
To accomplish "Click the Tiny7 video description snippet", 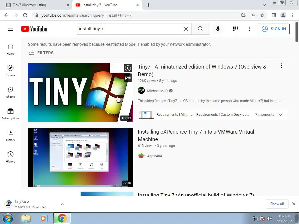I will click(x=211, y=101).
